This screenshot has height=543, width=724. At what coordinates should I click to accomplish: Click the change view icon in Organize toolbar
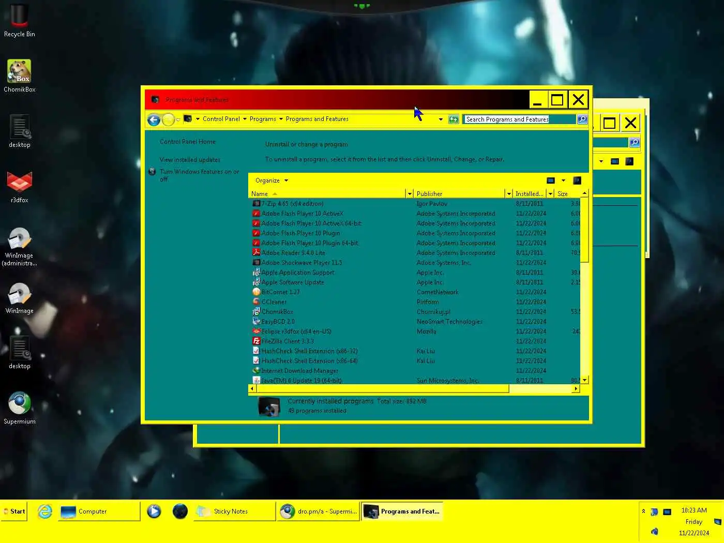[551, 180]
